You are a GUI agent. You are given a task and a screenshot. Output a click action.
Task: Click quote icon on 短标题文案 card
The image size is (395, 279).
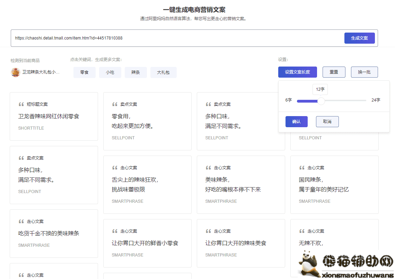click(21, 104)
